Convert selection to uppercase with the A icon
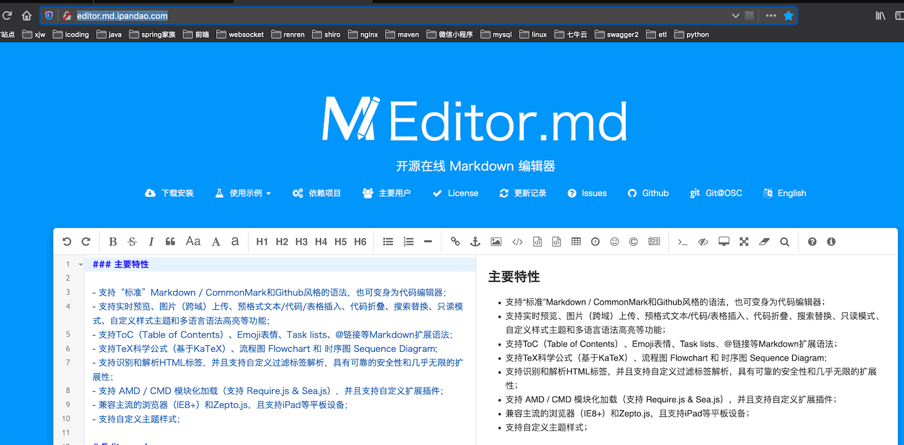This screenshot has width=904, height=445. 216,242
